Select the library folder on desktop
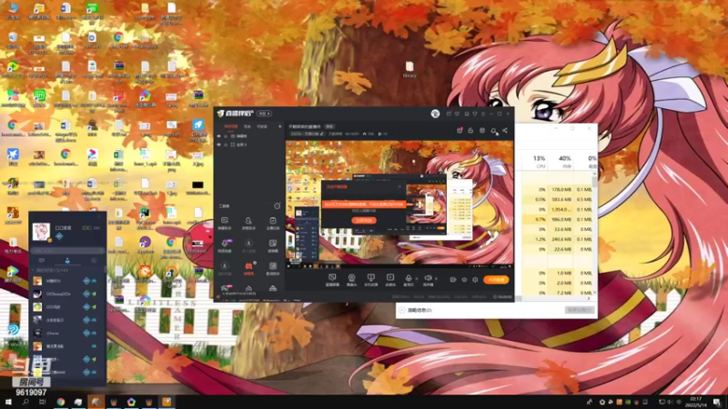Screen dimensions: 728x409 (x=409, y=70)
